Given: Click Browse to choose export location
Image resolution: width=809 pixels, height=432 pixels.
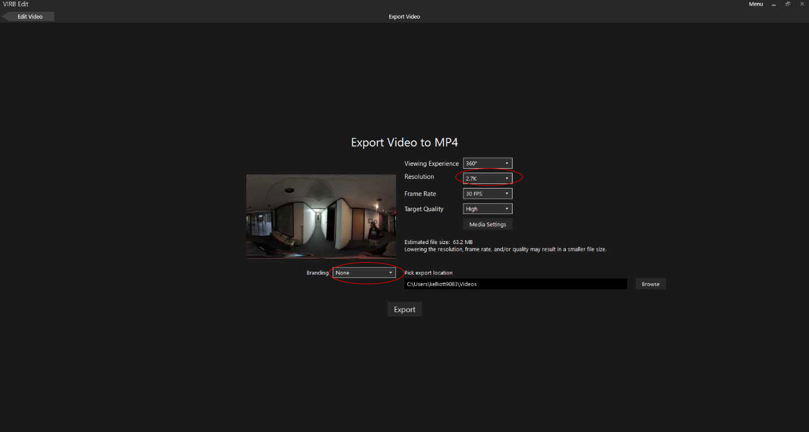Looking at the screenshot, I should pos(651,284).
